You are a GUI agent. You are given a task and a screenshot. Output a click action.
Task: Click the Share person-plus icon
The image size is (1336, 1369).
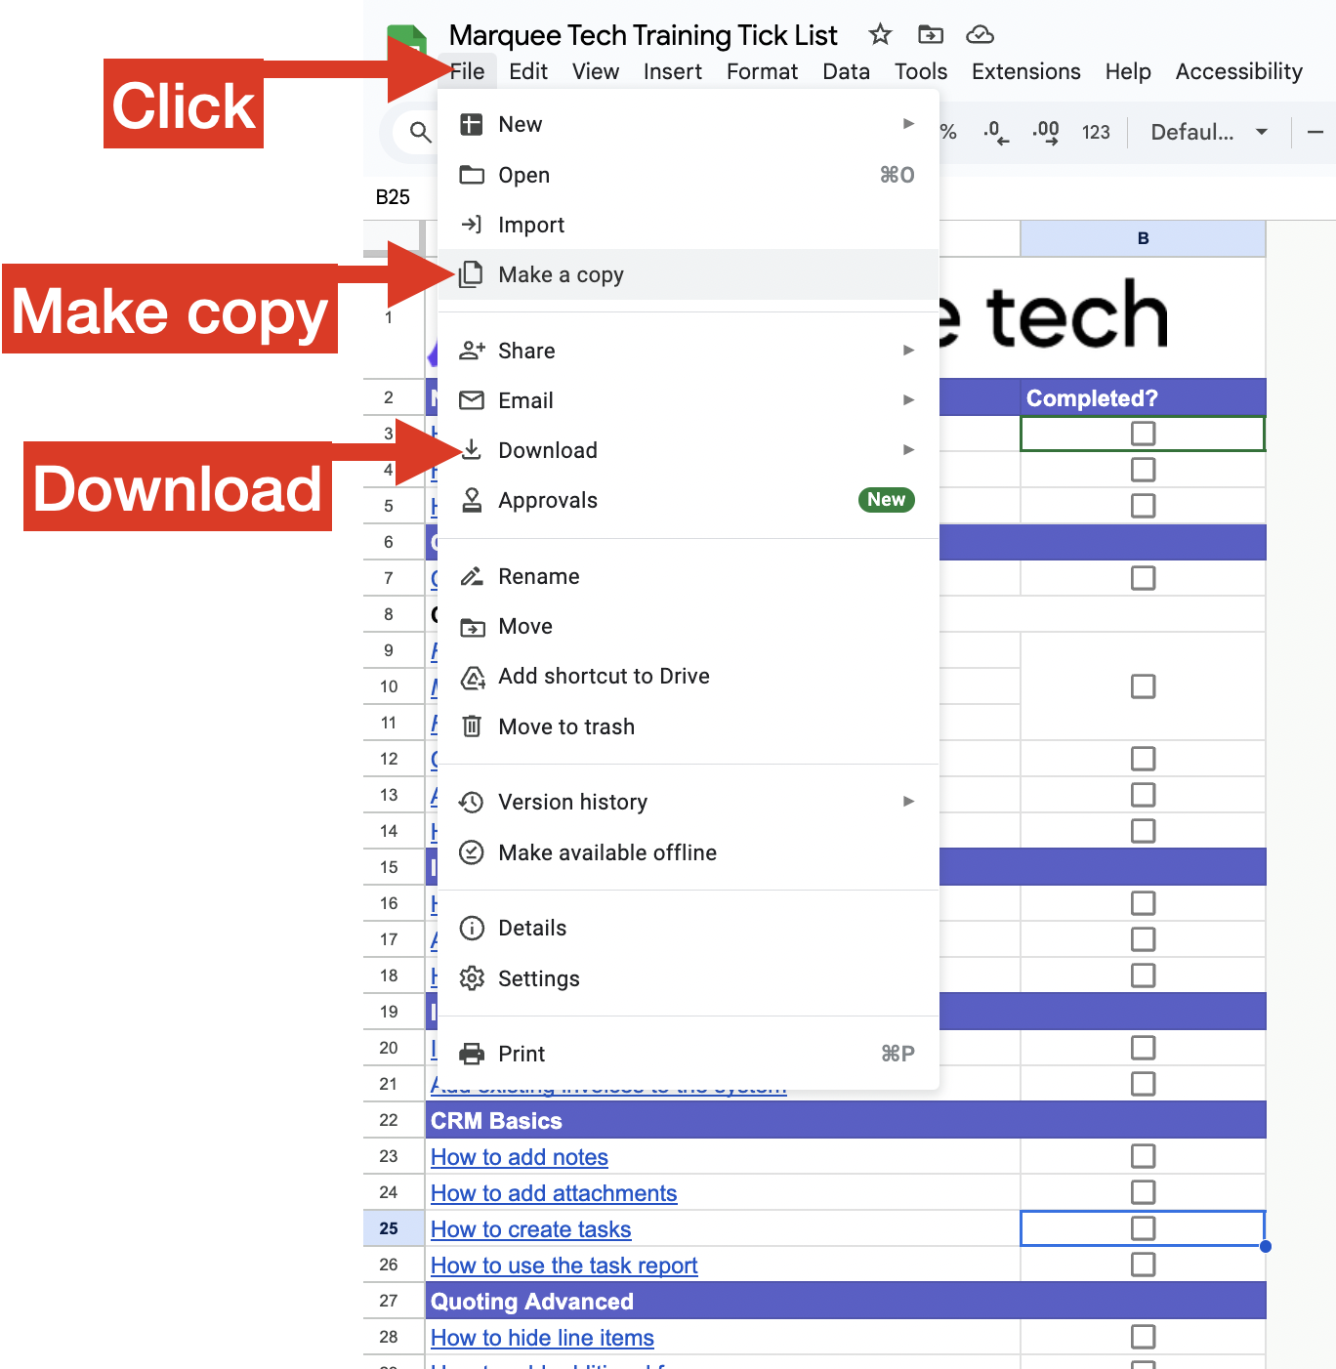point(472,351)
